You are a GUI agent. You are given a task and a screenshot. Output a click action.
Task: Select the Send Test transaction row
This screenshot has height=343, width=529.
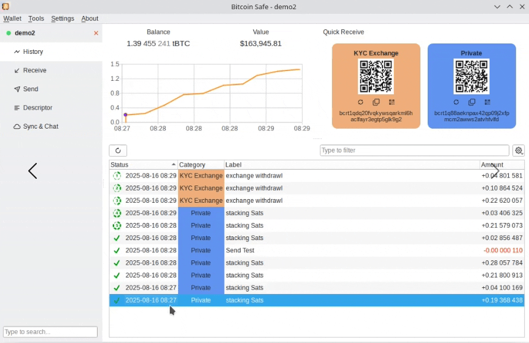[307, 251]
